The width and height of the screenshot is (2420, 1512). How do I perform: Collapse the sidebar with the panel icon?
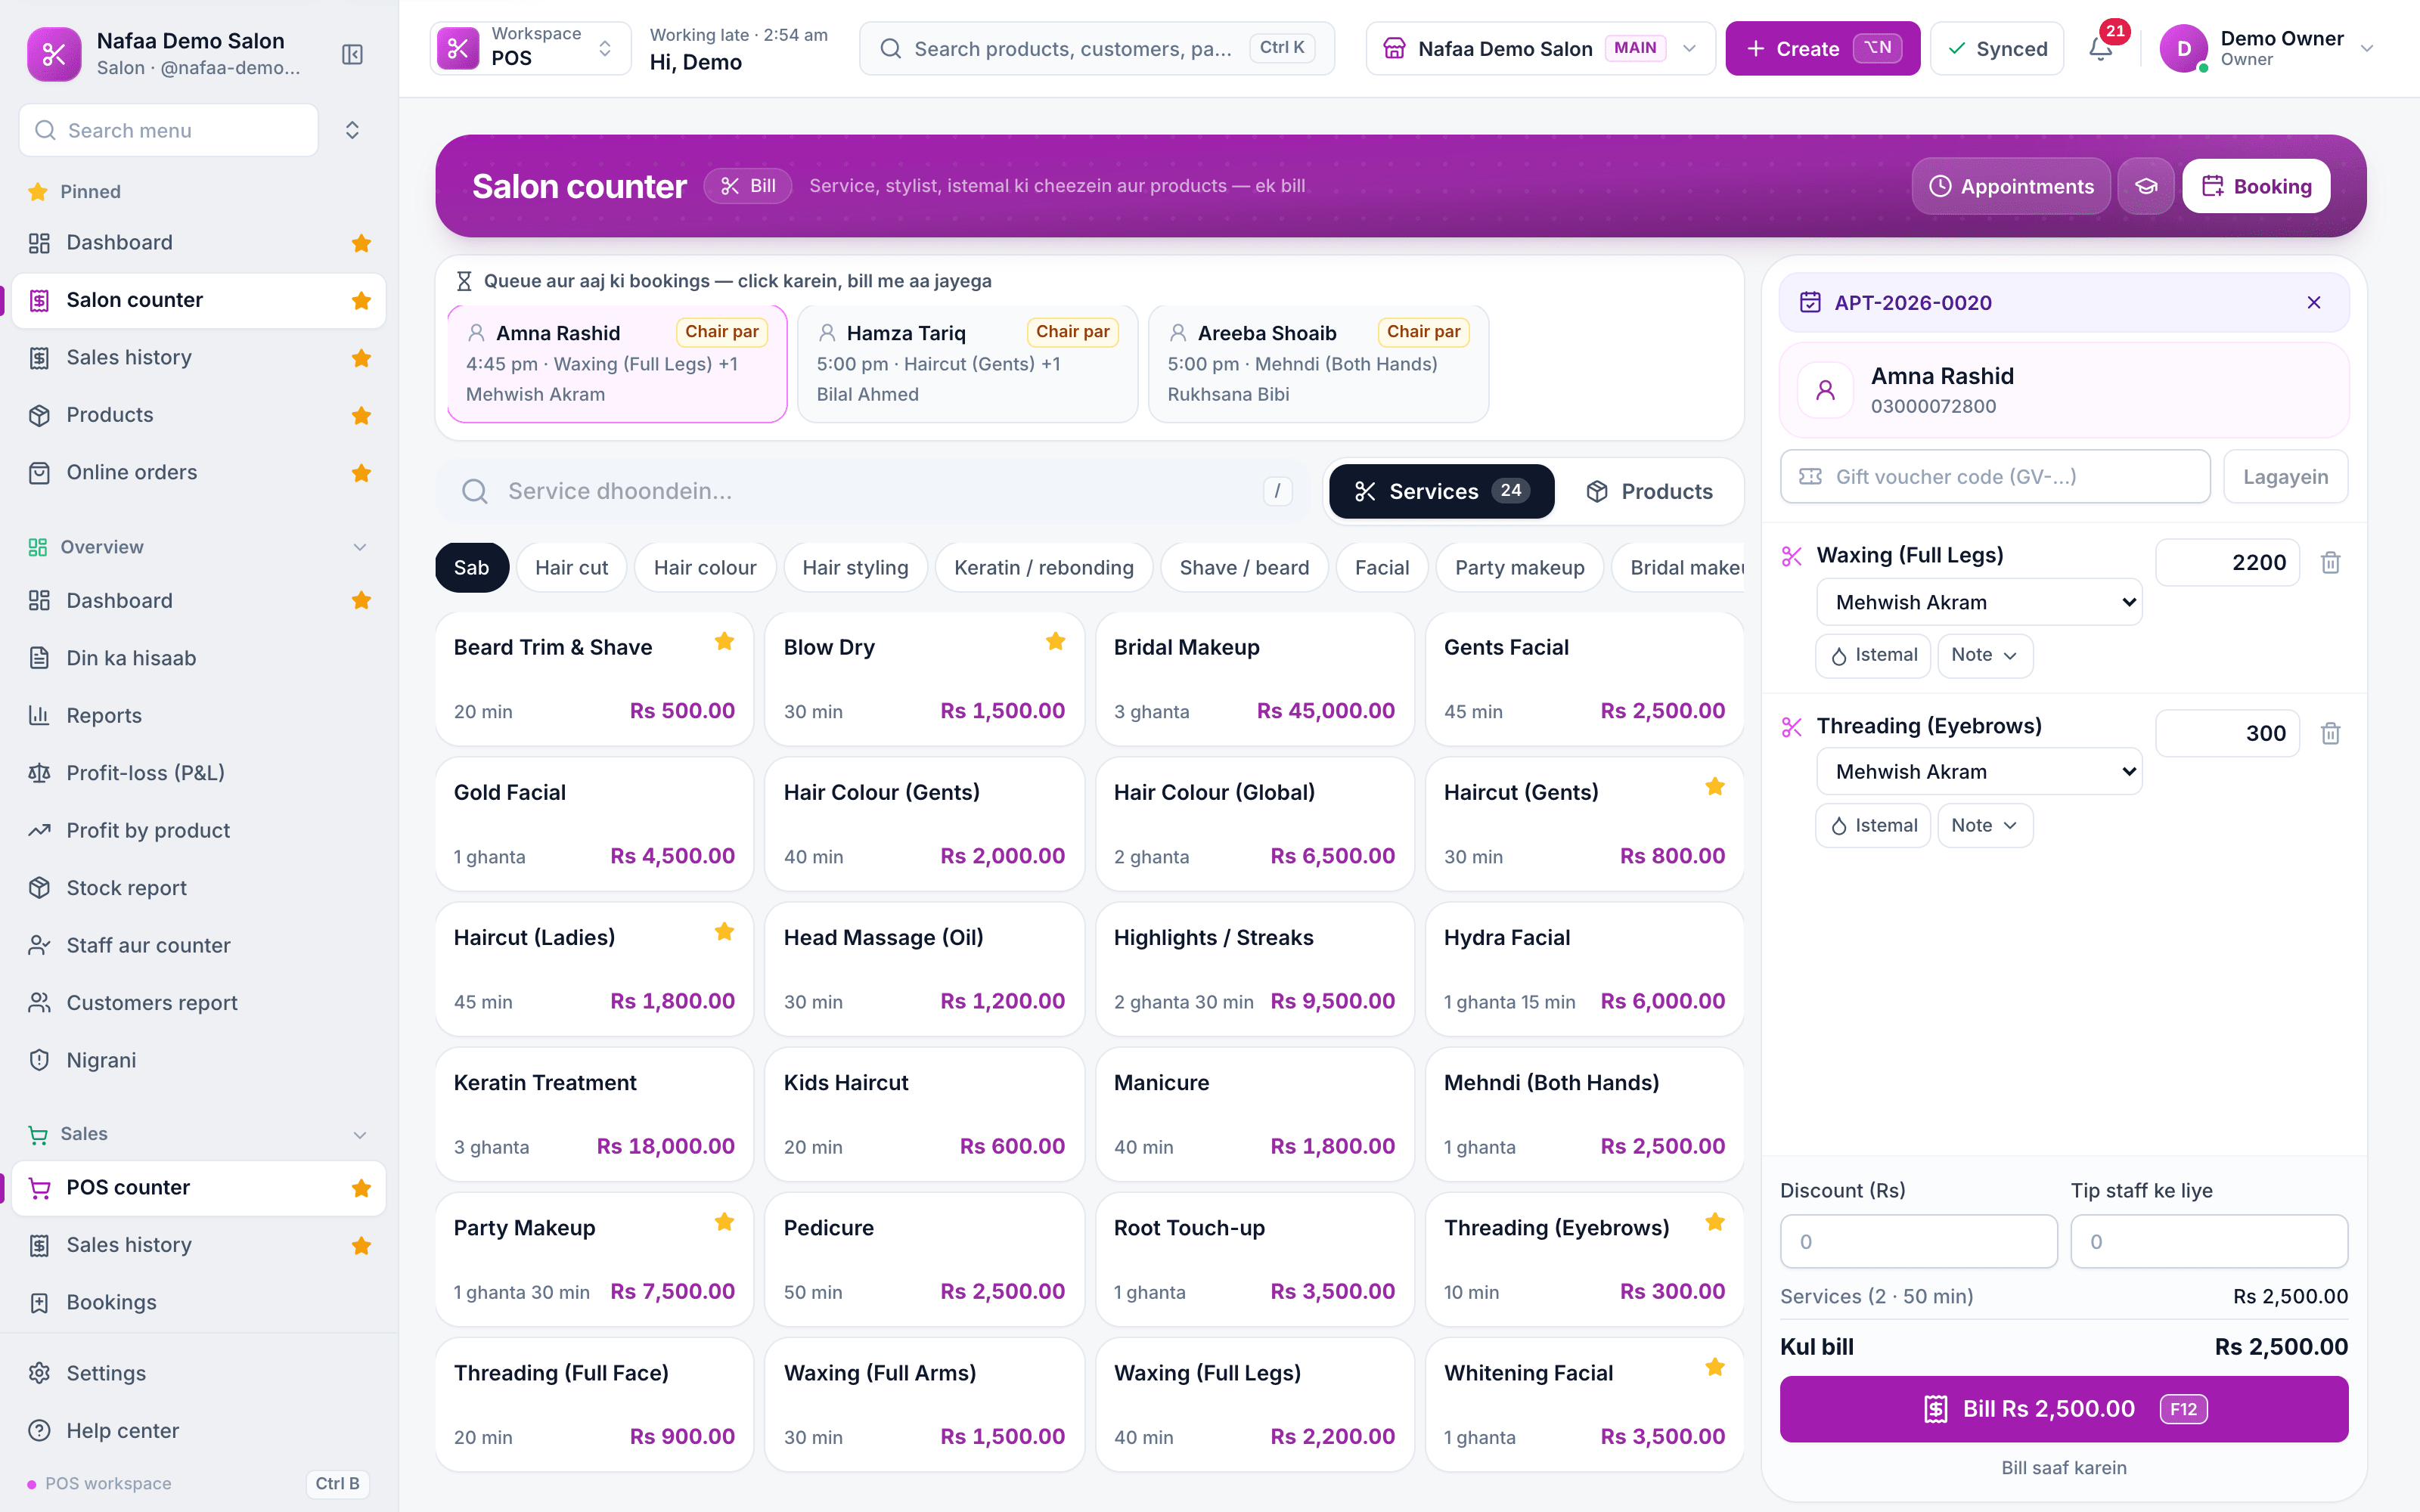coord(352,54)
